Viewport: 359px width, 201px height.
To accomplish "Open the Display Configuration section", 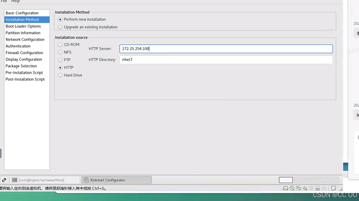I will click(27, 59).
